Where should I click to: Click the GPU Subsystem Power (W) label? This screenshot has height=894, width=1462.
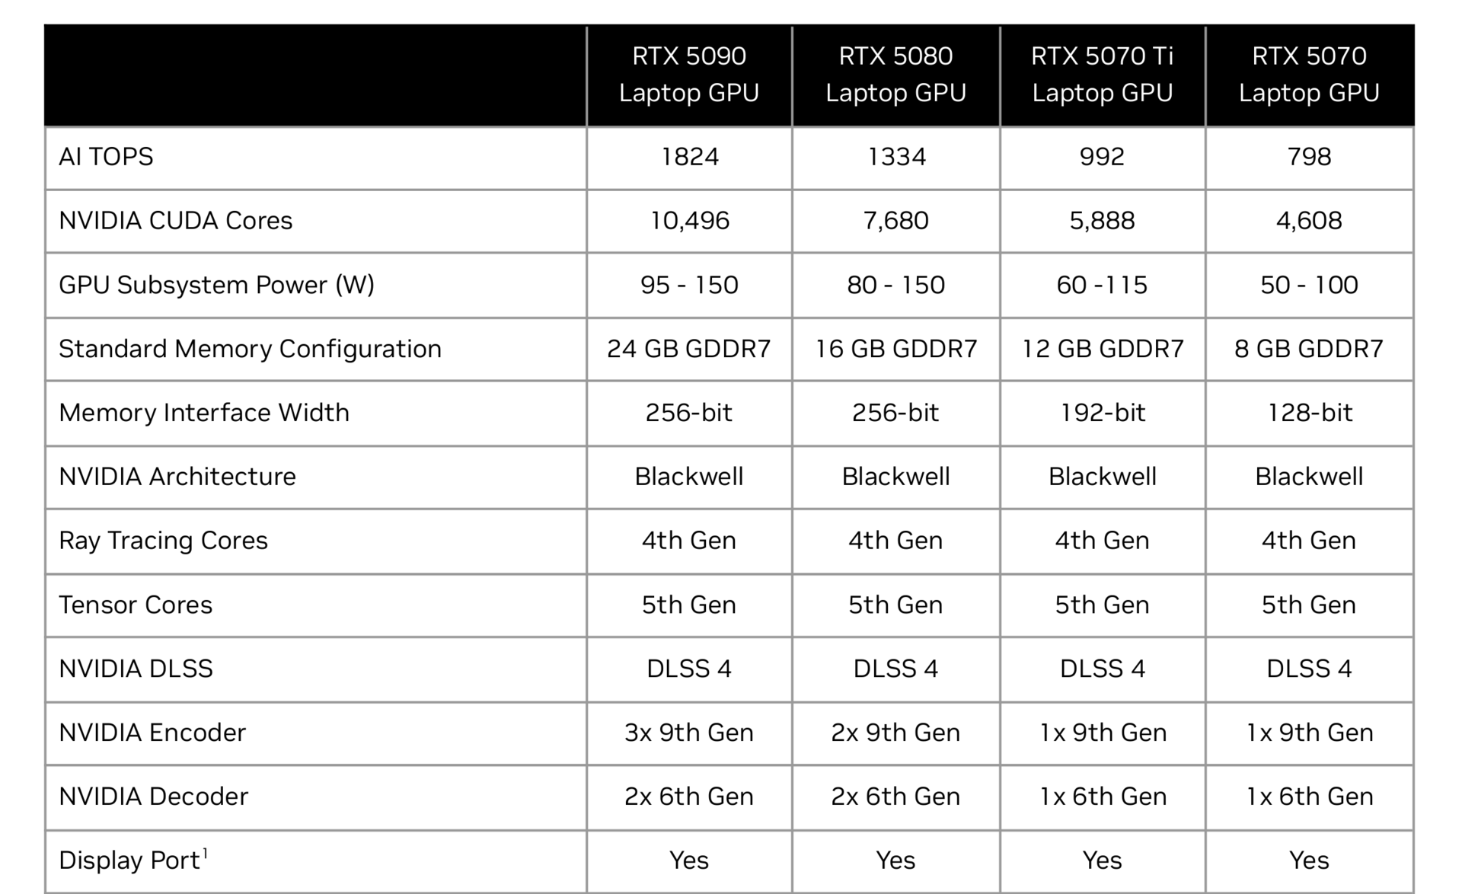(216, 285)
